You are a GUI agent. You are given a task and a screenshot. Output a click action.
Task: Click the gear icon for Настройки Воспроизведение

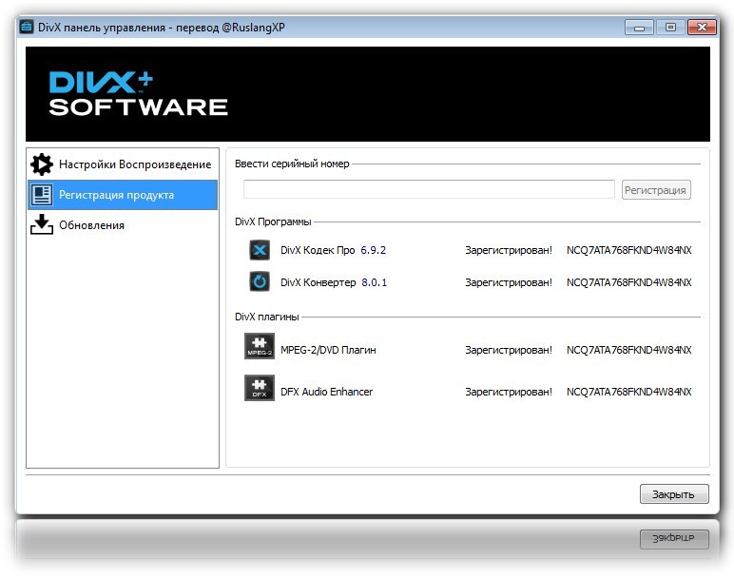click(42, 164)
